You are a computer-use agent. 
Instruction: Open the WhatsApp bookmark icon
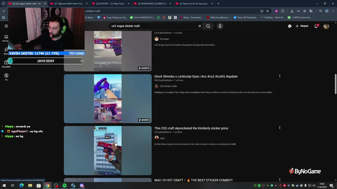pos(158,18)
